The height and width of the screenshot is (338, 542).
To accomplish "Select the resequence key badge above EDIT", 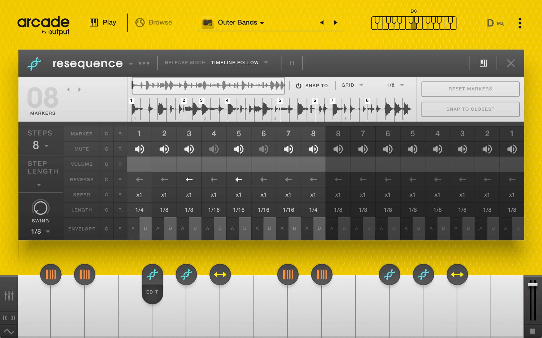I will pyautogui.click(x=152, y=274).
